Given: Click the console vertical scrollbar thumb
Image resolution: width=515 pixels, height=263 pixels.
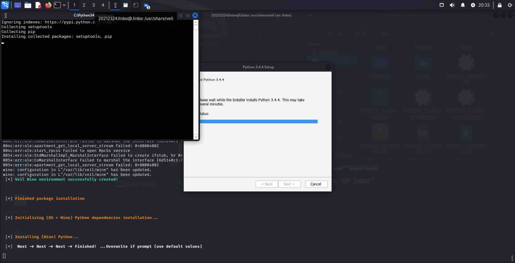Looking at the screenshot, I should click(196, 28).
